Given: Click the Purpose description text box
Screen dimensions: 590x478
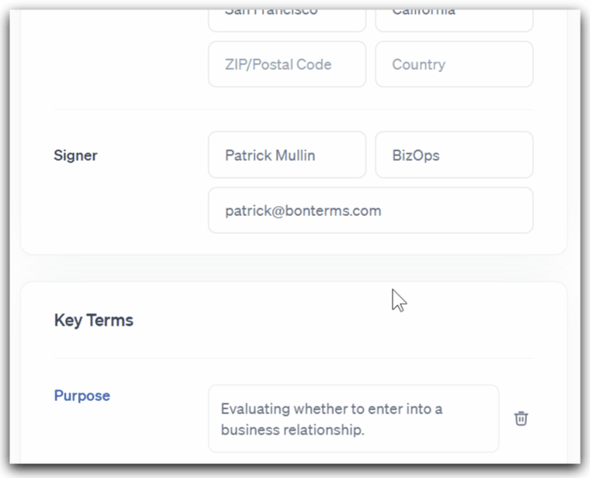Looking at the screenshot, I should [353, 419].
